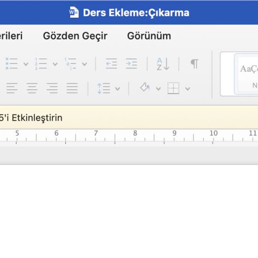Toggle paragraph marks display
The image size is (258, 258).
click(x=195, y=64)
